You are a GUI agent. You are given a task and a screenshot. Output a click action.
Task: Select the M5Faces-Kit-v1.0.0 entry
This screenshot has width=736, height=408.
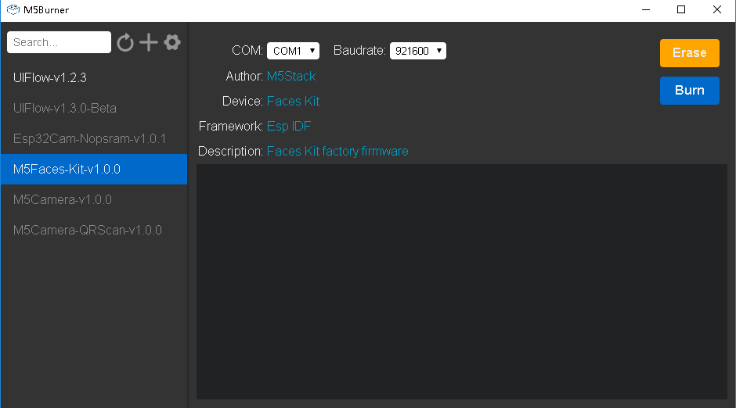[x=67, y=169]
